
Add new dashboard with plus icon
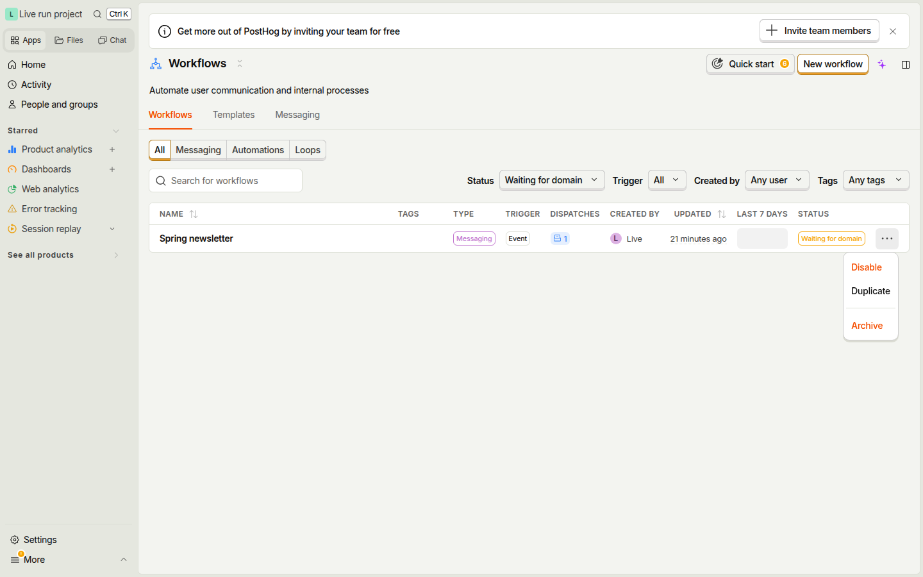point(112,169)
